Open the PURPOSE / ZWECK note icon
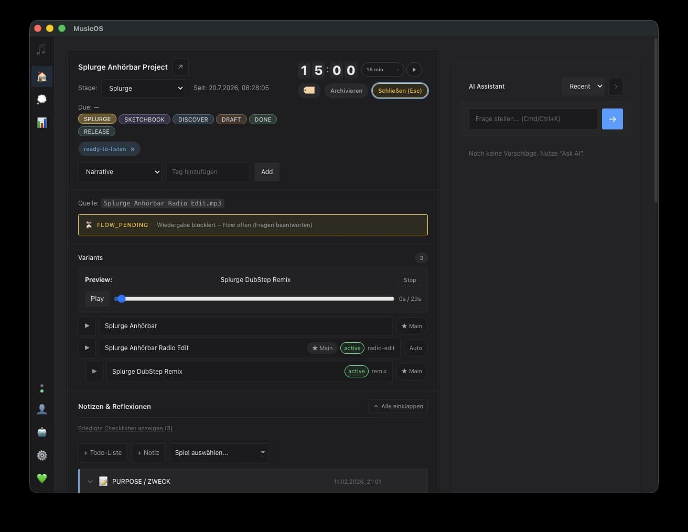This screenshot has height=532, width=688. pyautogui.click(x=103, y=481)
